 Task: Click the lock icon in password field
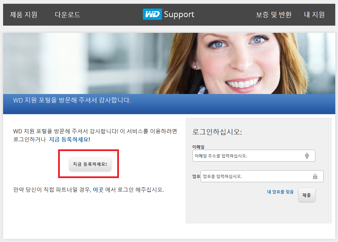coord(315,176)
